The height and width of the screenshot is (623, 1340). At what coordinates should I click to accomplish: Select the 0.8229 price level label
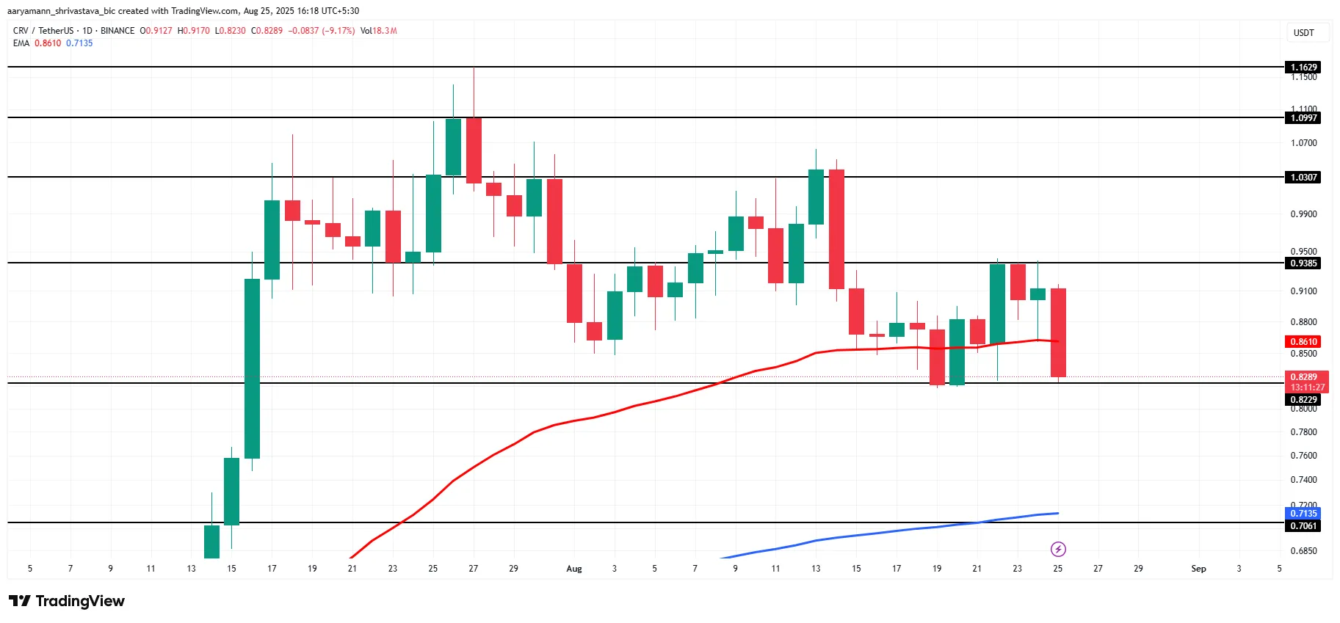1303,400
